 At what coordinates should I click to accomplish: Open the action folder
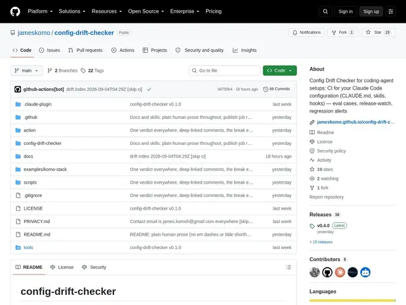coord(30,130)
